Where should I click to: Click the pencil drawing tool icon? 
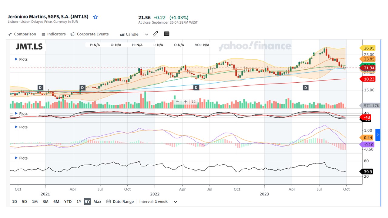point(156,34)
